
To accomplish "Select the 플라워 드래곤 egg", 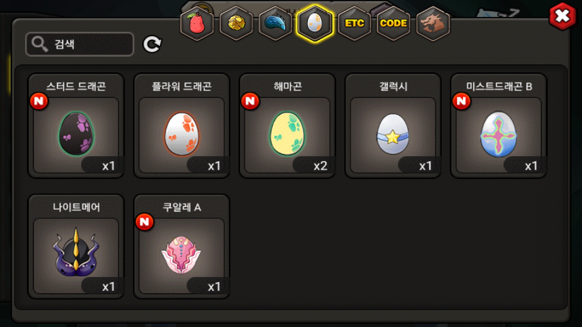I will pyautogui.click(x=182, y=126).
